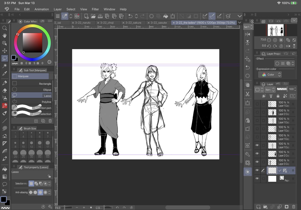Select the Zoom magnifier tool
The width and height of the screenshot is (301, 210).
pos(5,28)
